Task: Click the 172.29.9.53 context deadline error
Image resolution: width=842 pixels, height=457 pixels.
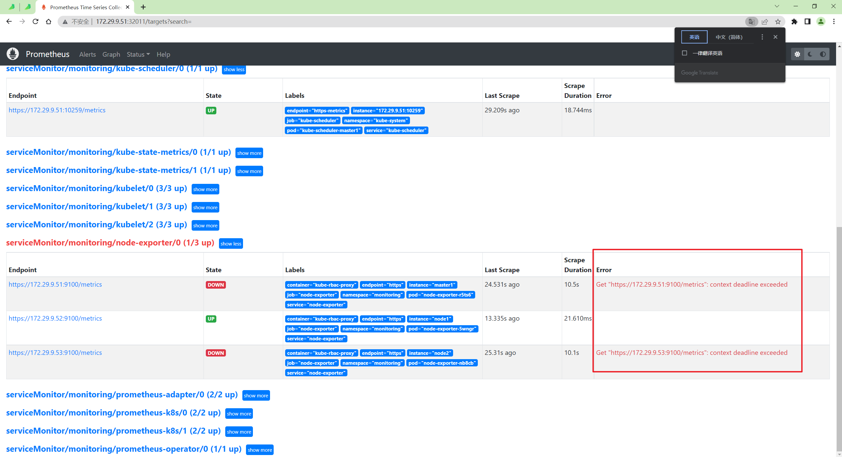Action: (x=692, y=353)
